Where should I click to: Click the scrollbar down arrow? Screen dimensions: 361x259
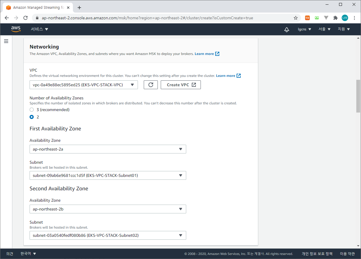358,246
